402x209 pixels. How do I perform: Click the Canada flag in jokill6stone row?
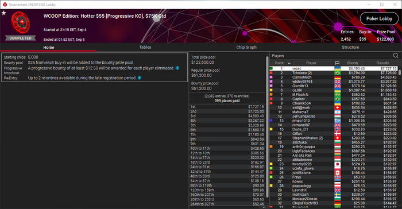338,173
